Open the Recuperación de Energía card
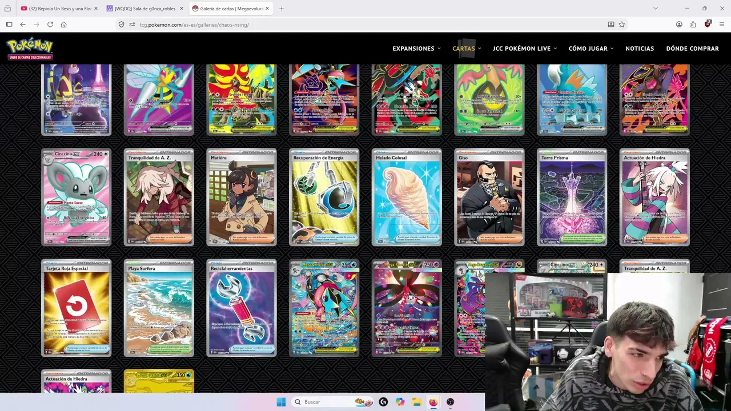The image size is (731, 411). (324, 198)
